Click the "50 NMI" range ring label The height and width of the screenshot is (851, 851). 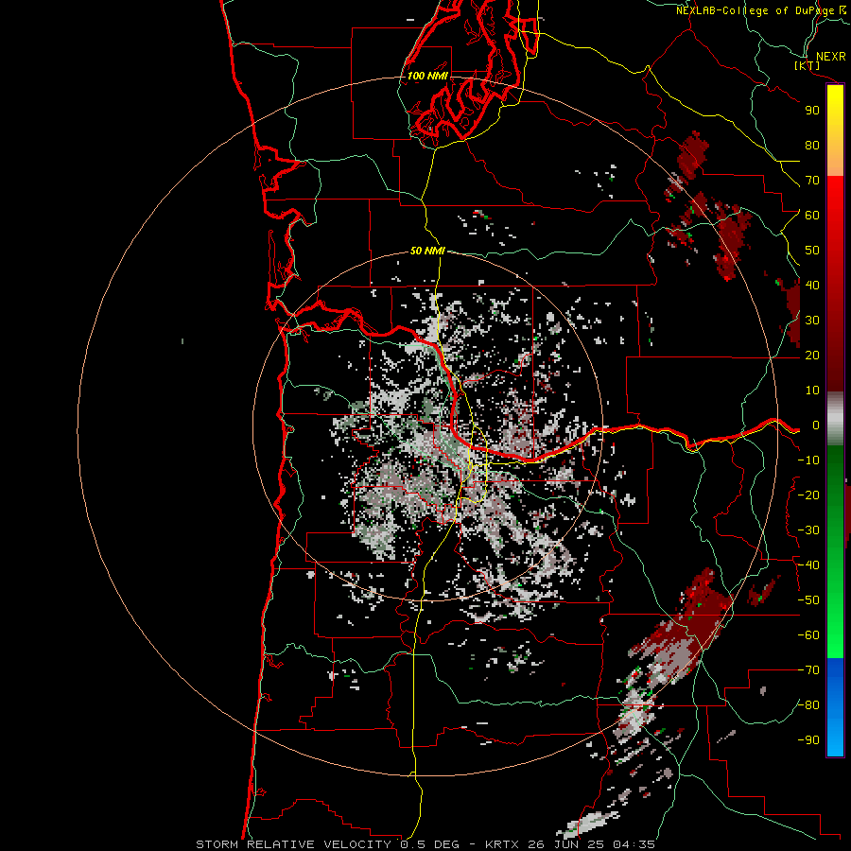[x=427, y=251]
